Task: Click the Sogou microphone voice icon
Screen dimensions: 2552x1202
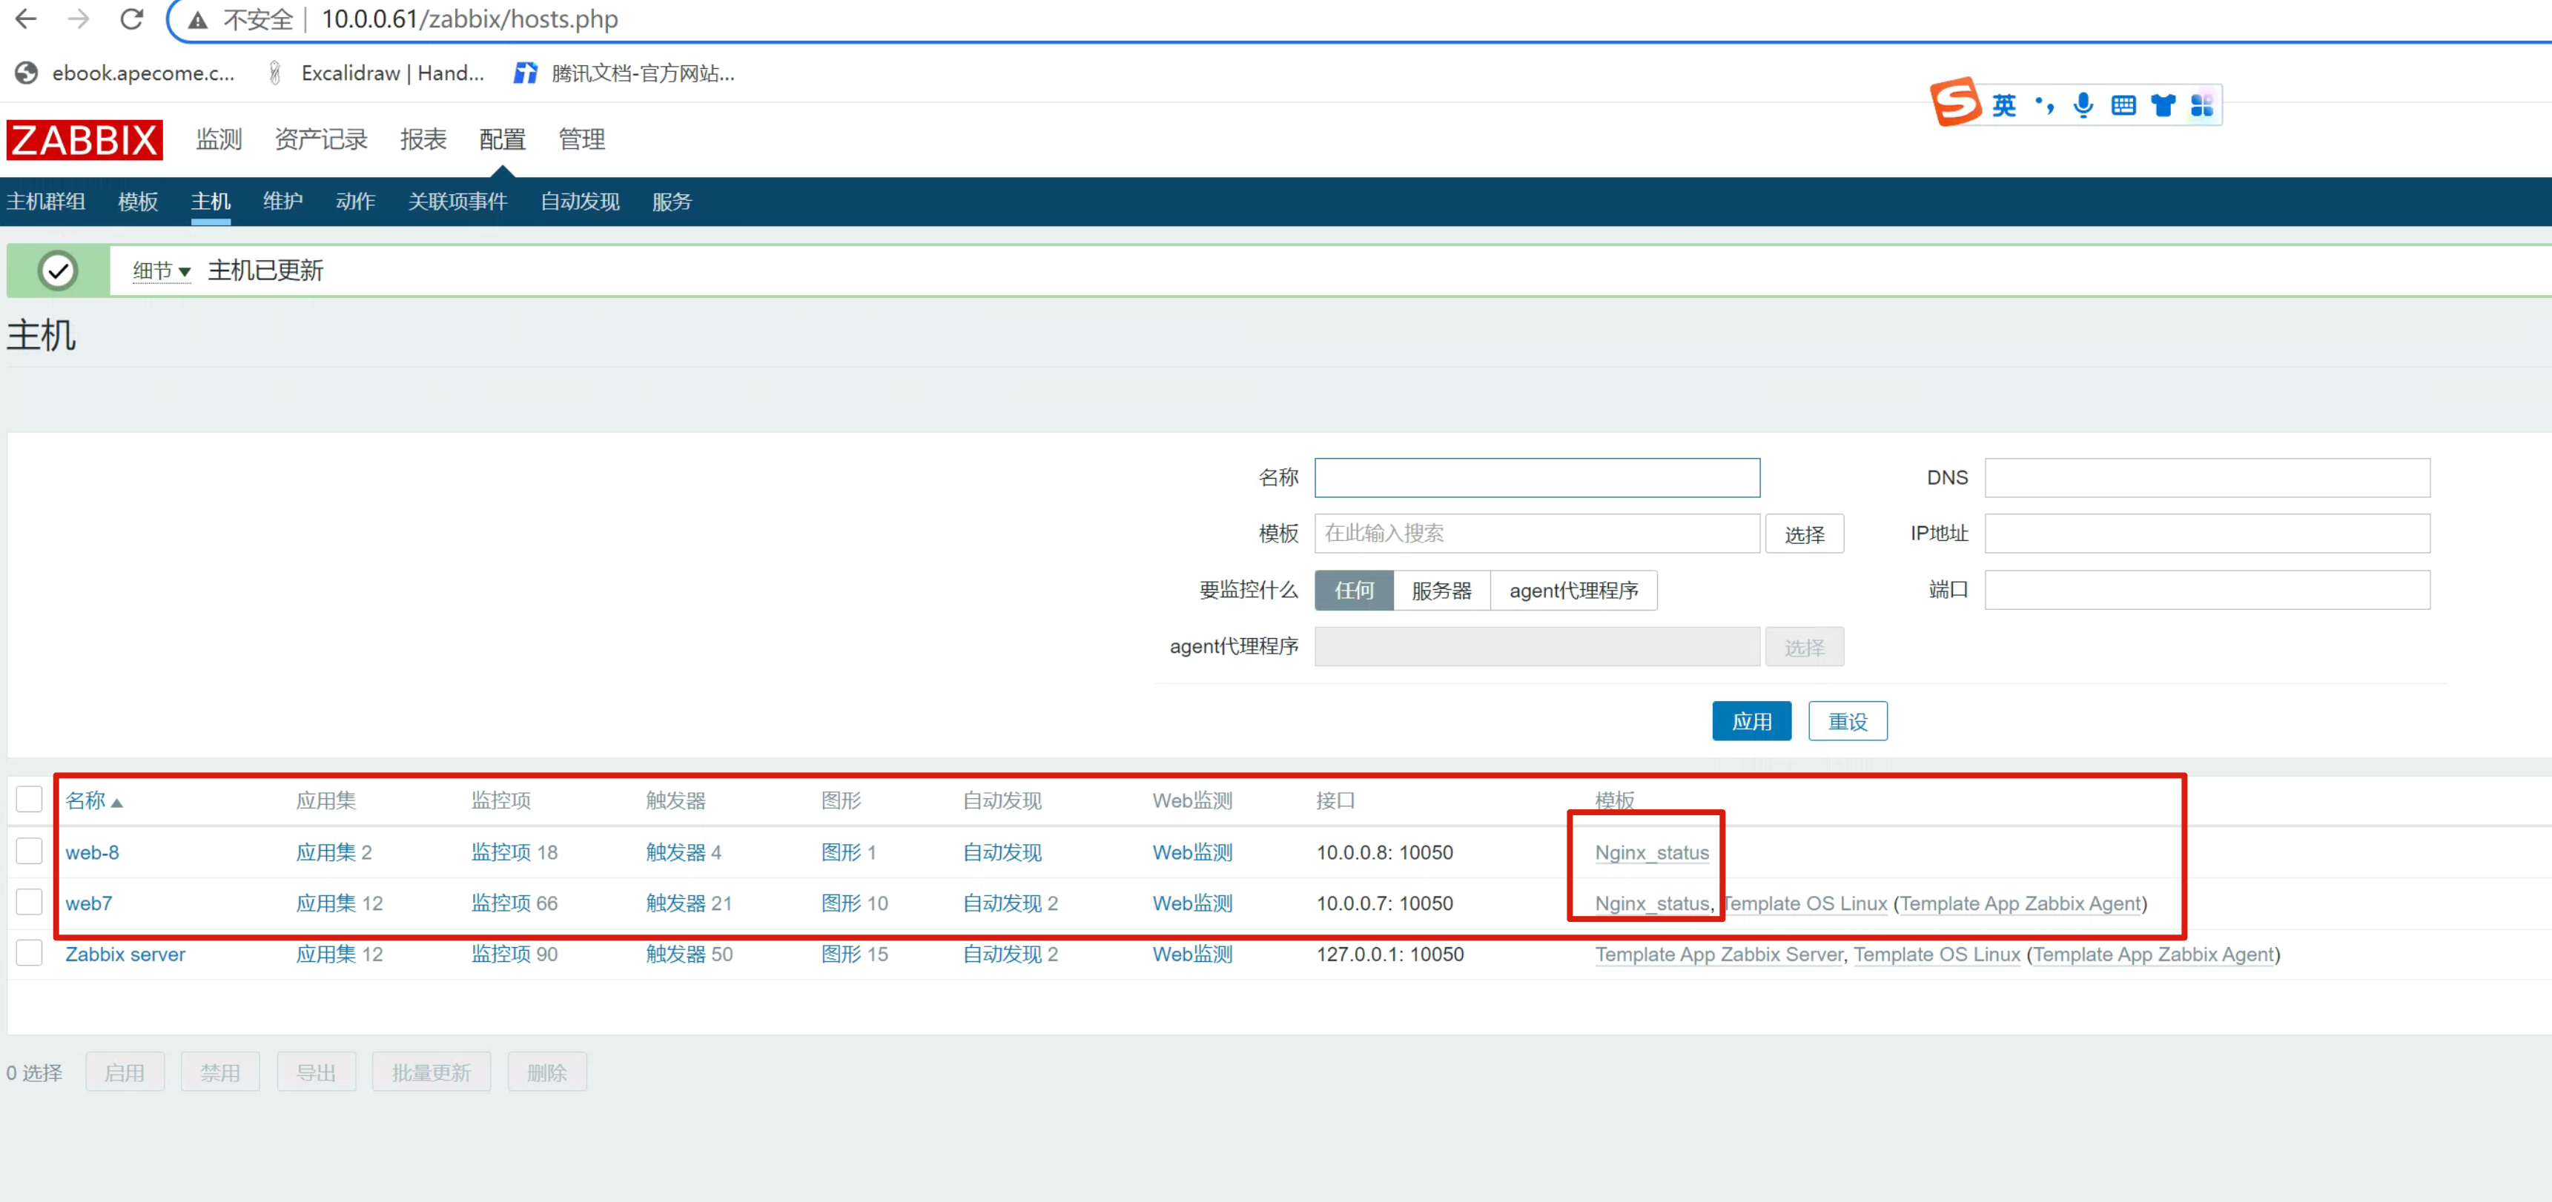Action: click(x=2083, y=105)
